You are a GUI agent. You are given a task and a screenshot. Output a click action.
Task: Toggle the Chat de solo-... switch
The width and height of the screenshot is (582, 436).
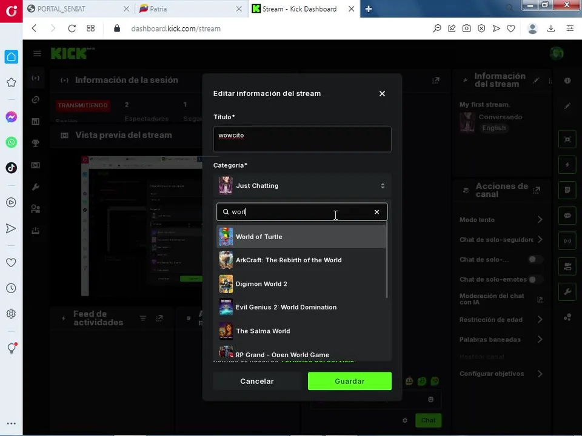point(535,259)
